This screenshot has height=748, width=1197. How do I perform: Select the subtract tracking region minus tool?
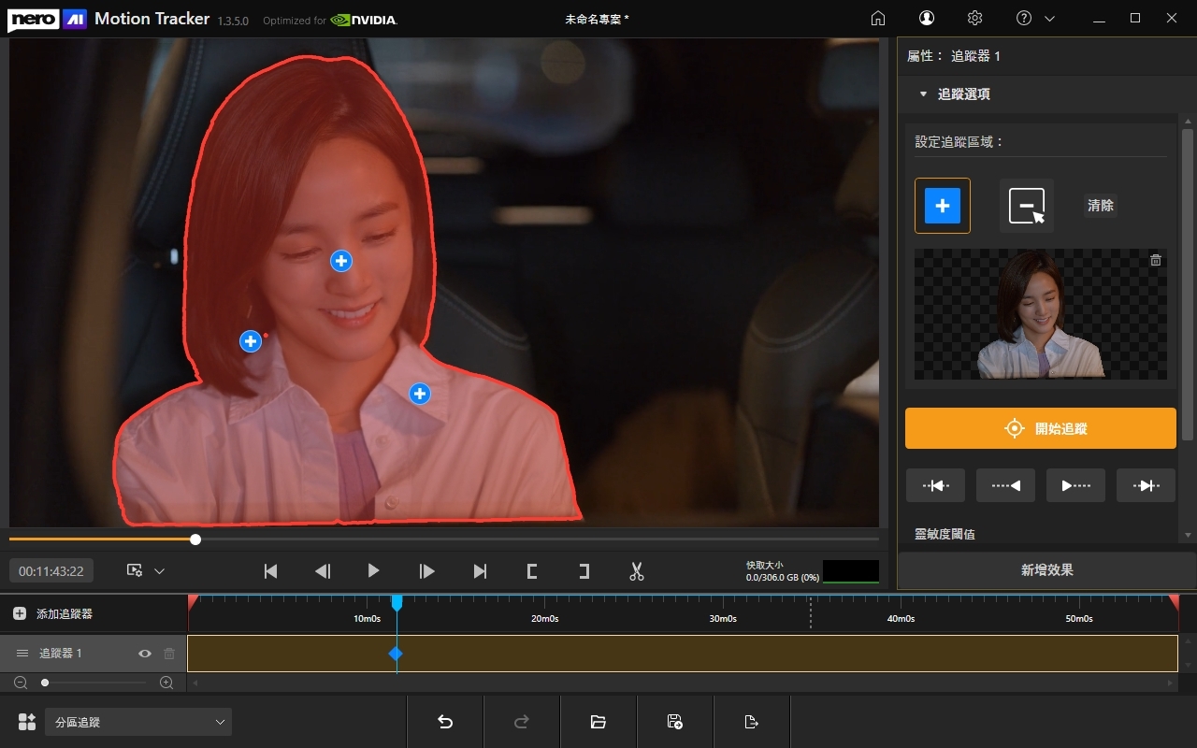[1027, 206]
